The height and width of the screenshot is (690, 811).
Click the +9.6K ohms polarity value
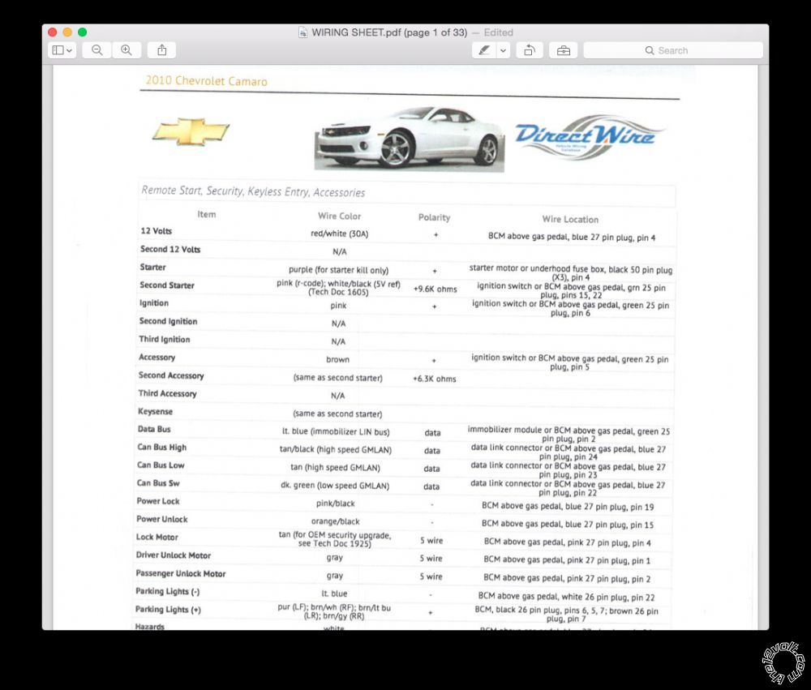pyautogui.click(x=435, y=289)
